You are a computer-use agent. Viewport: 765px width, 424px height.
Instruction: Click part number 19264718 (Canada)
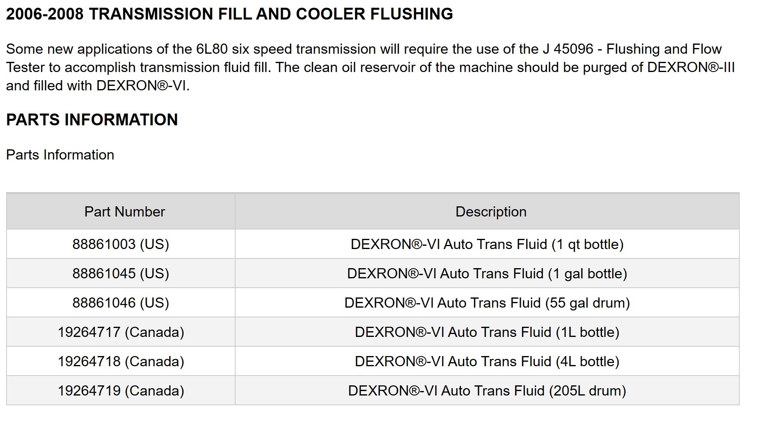[x=121, y=361]
